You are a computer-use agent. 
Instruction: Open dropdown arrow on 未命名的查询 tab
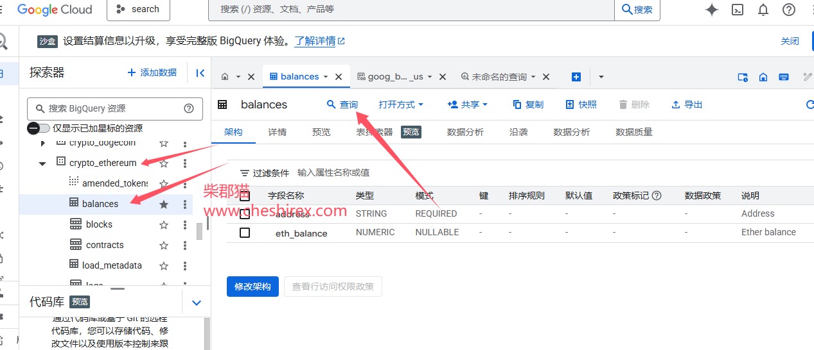click(x=533, y=77)
